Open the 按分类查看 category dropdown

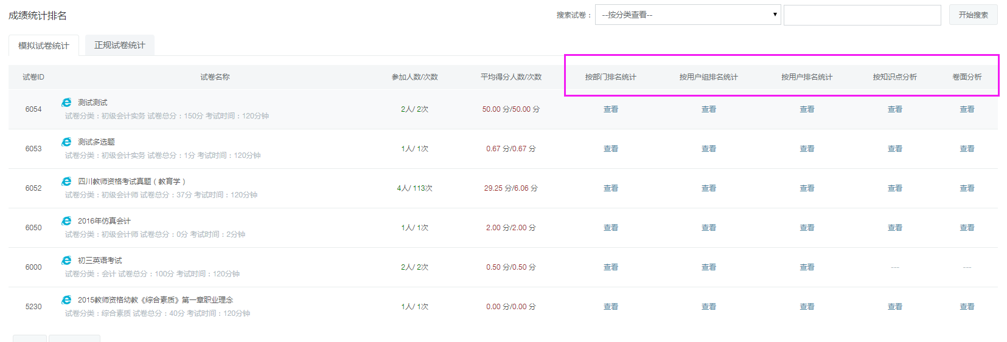(x=688, y=15)
